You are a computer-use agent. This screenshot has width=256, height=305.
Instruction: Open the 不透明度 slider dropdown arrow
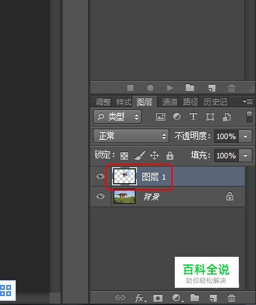[x=246, y=136]
